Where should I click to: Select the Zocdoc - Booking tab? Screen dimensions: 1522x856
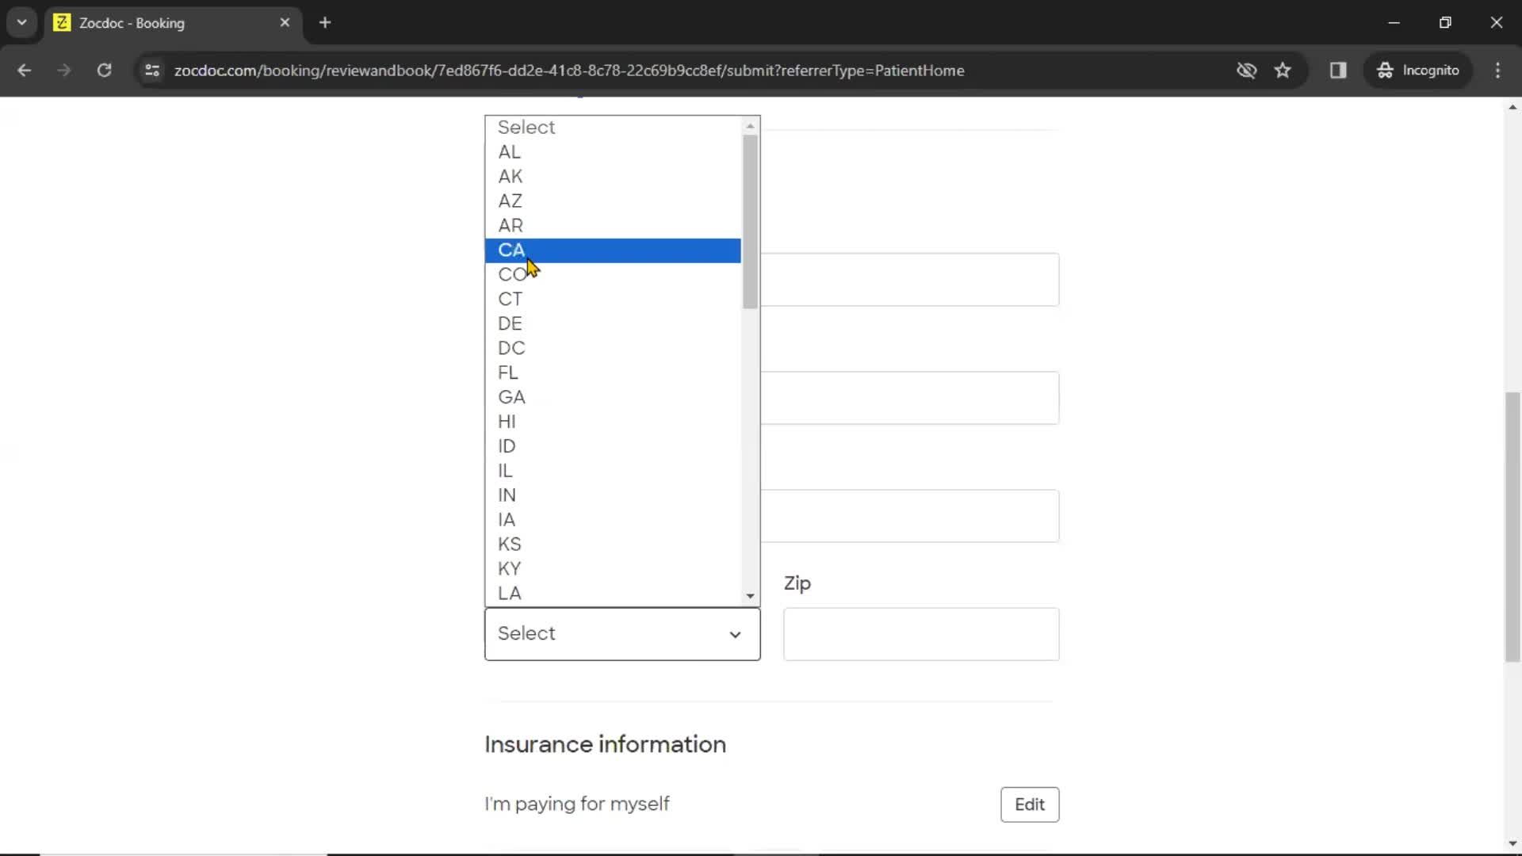coord(173,22)
